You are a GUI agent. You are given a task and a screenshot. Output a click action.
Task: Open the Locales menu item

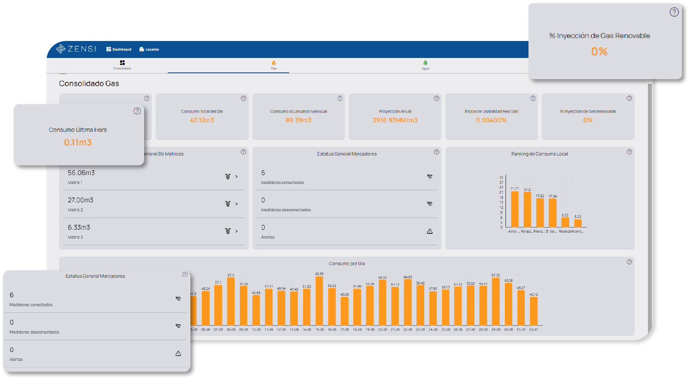tap(149, 49)
